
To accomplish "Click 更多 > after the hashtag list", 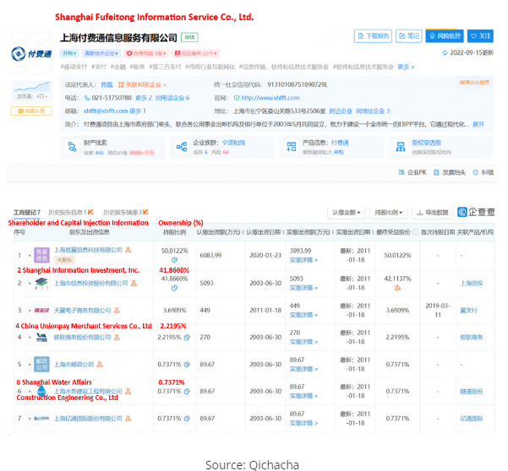I will (x=406, y=67).
